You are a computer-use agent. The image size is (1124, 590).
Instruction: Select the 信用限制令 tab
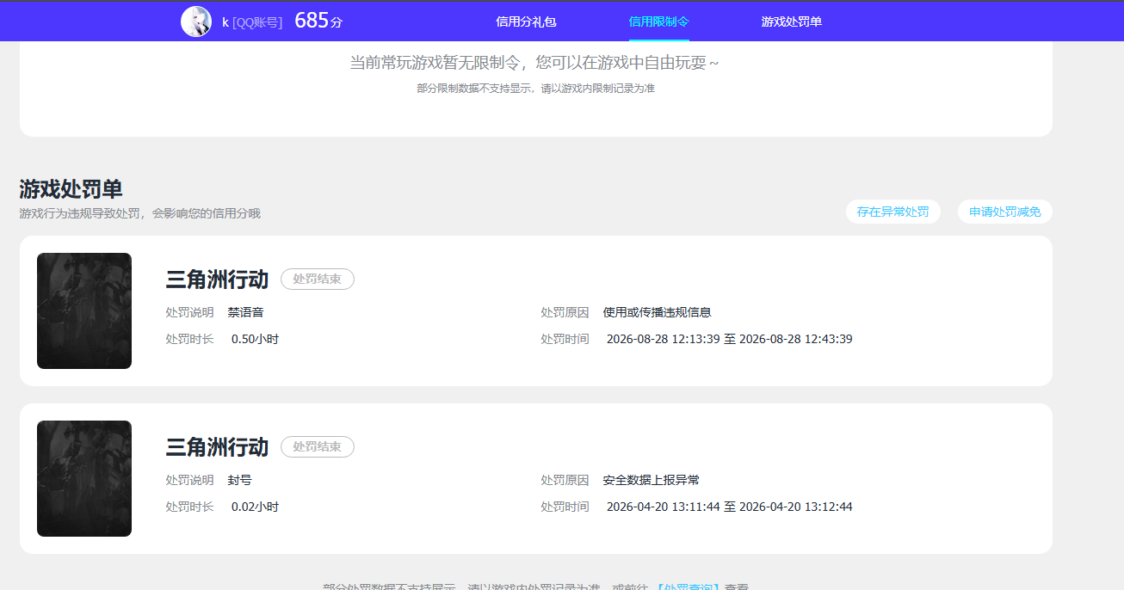tap(659, 22)
